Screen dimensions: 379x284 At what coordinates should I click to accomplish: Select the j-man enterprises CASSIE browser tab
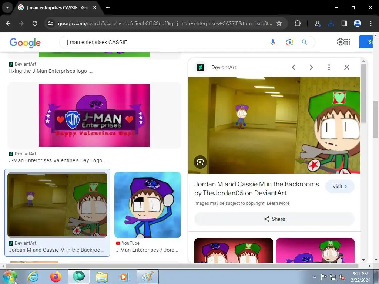click(57, 8)
